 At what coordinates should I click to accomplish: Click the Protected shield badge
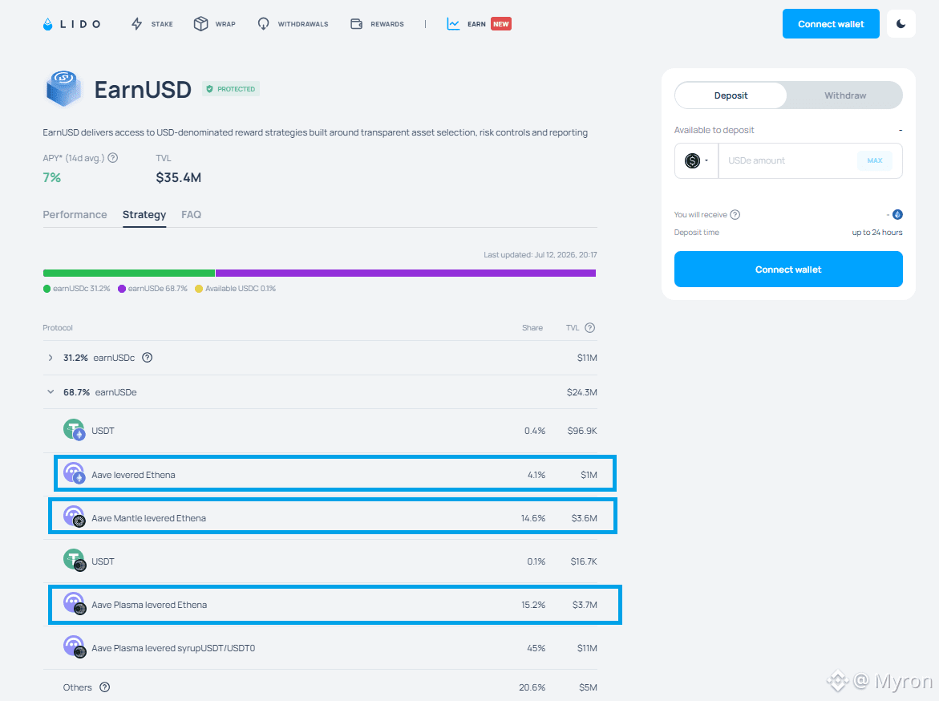[231, 89]
